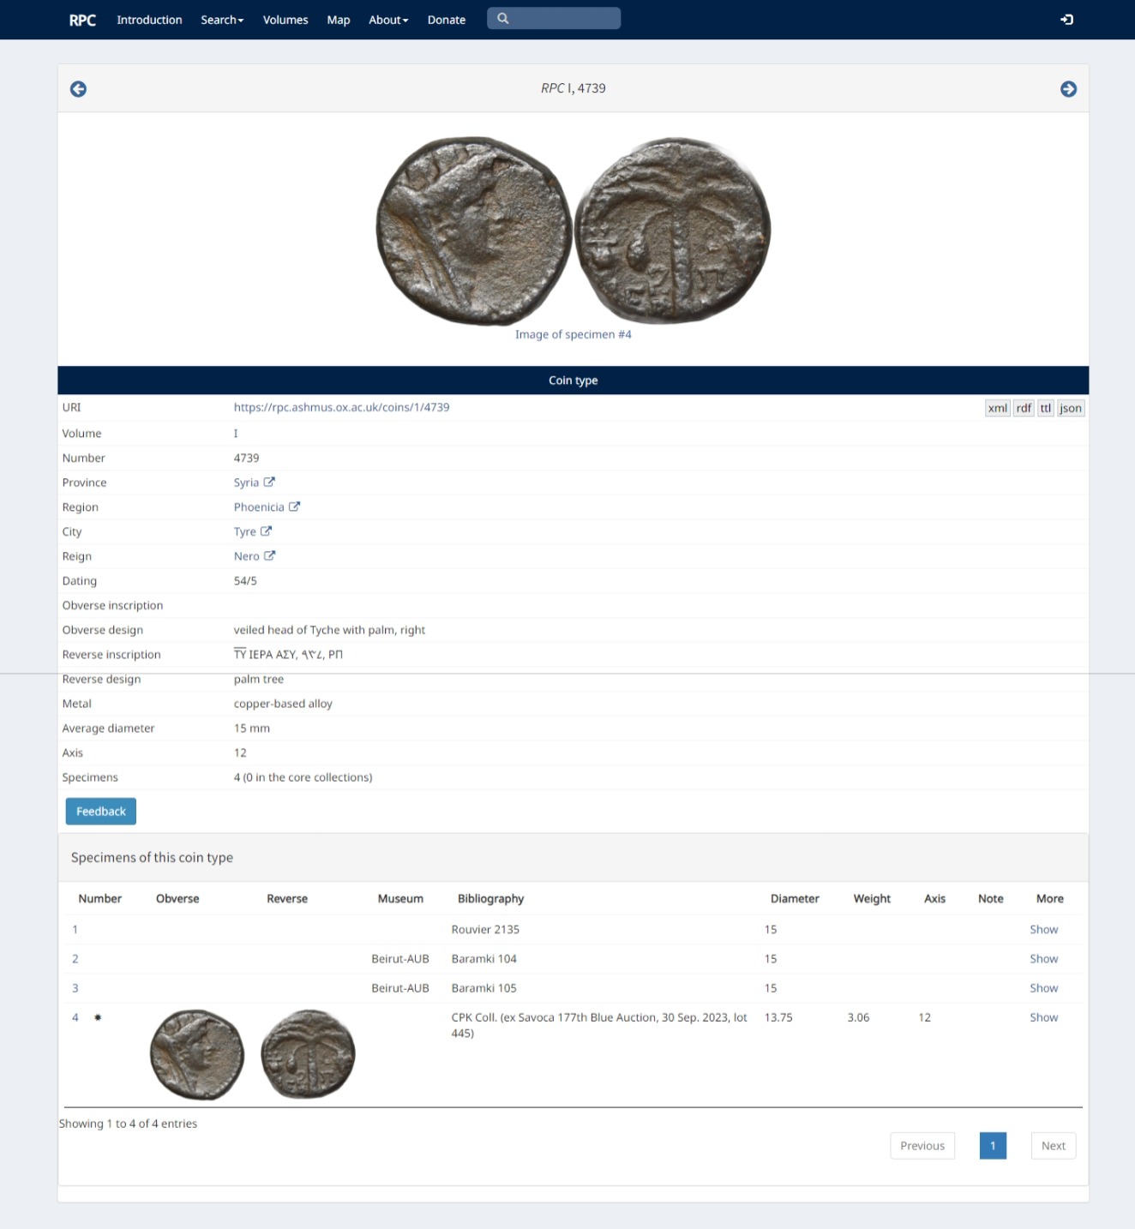Go to previous coin type arrow
This screenshot has height=1229, width=1135.
coord(78,89)
